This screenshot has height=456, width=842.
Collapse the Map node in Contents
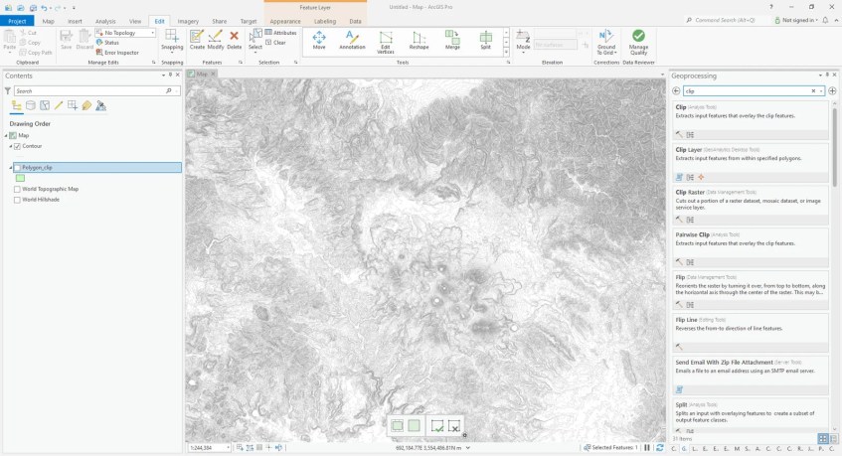(6, 136)
